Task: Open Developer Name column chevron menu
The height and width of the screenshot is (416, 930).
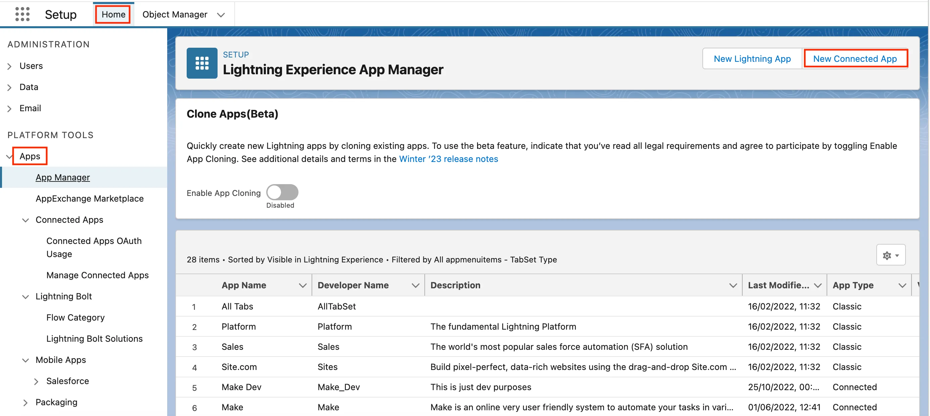Action: click(x=415, y=286)
